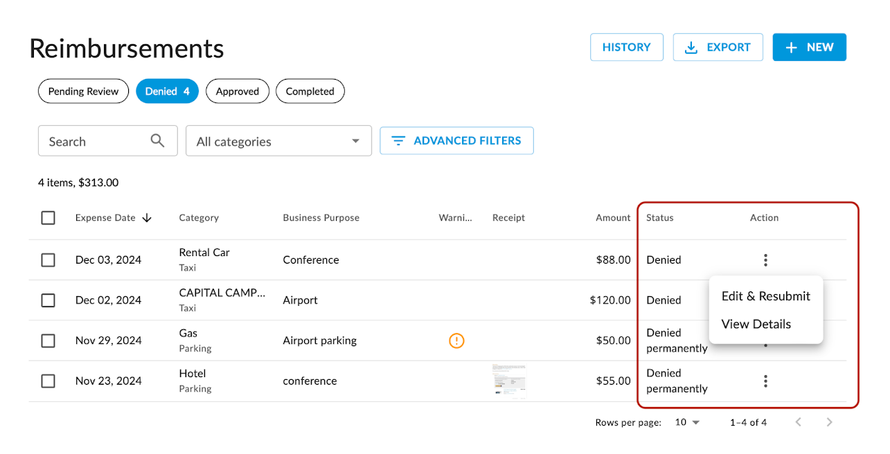Click the receipt thumbnail on Hotel row
The image size is (890, 454).
point(509,380)
